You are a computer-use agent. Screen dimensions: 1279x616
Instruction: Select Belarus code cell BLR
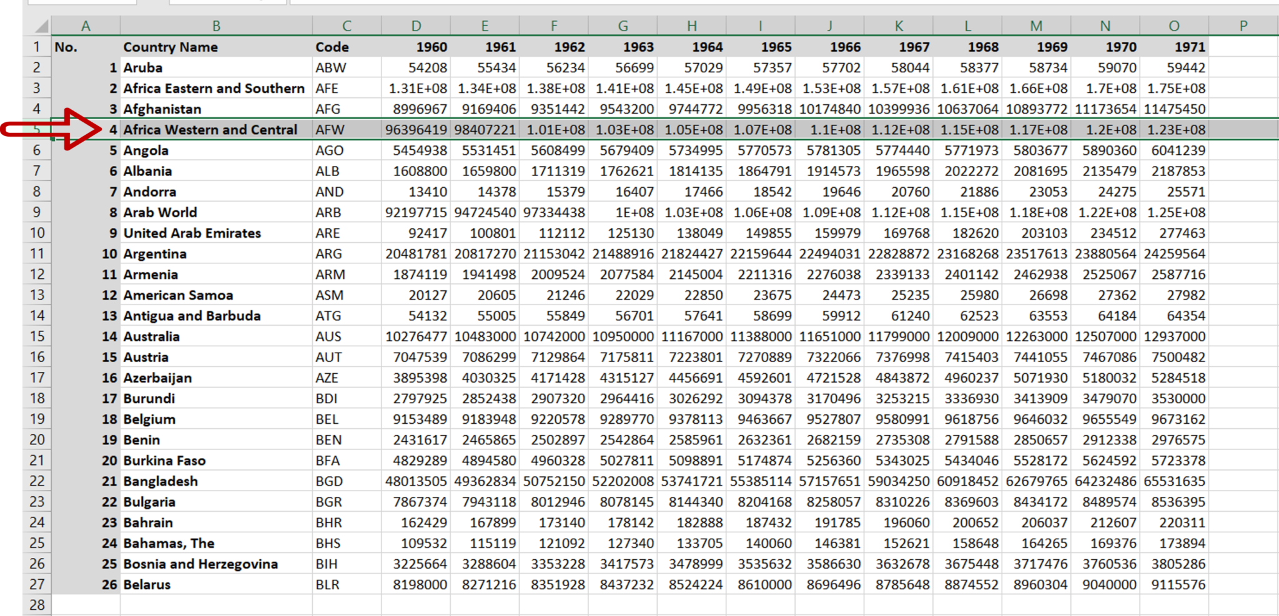tap(347, 584)
